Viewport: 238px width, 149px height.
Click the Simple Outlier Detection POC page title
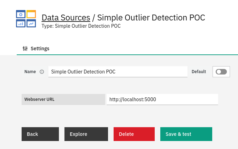coord(151,18)
